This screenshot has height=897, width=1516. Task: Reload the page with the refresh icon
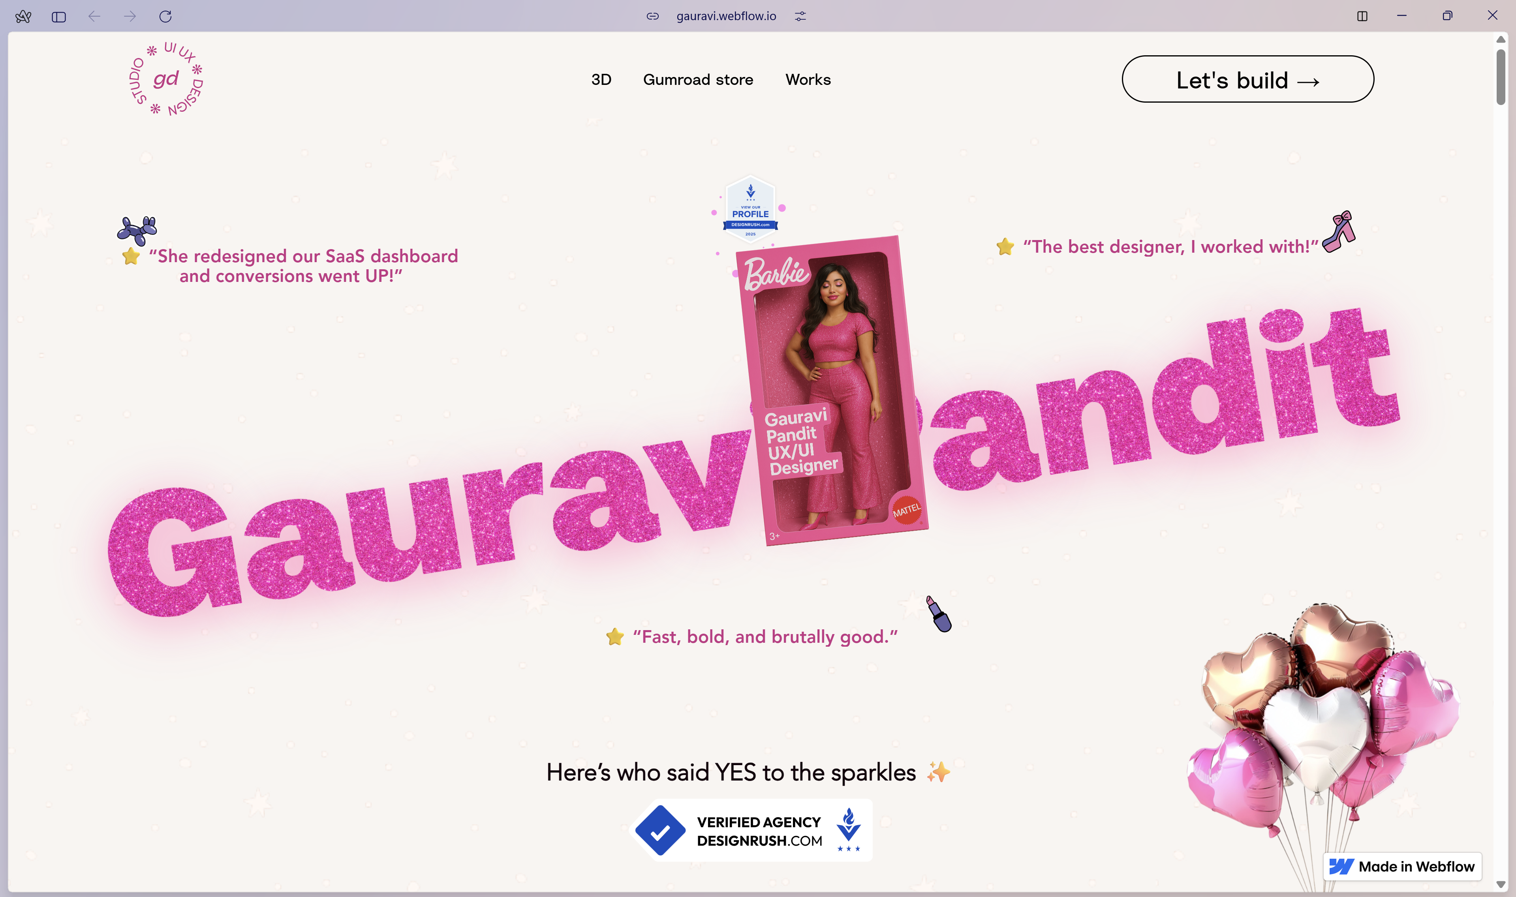(165, 16)
